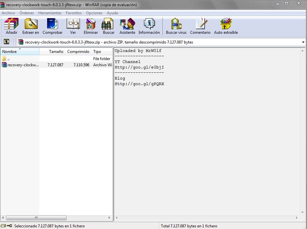Open the Favoritos menu
The image size is (307, 229).
pos(74,13)
